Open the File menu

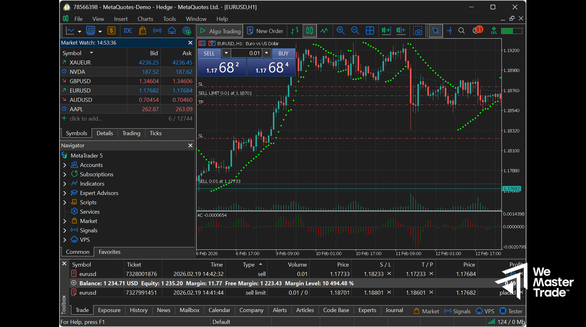[78, 19]
